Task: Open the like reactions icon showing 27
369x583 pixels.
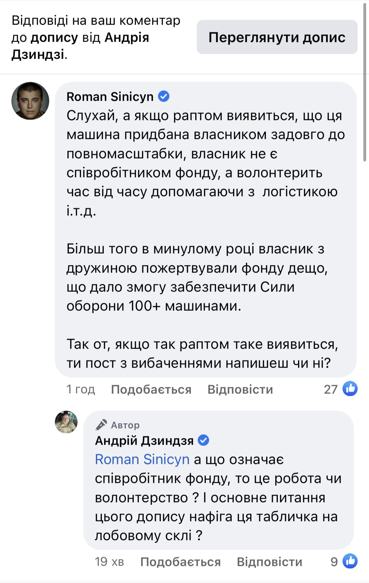Action: [350, 389]
